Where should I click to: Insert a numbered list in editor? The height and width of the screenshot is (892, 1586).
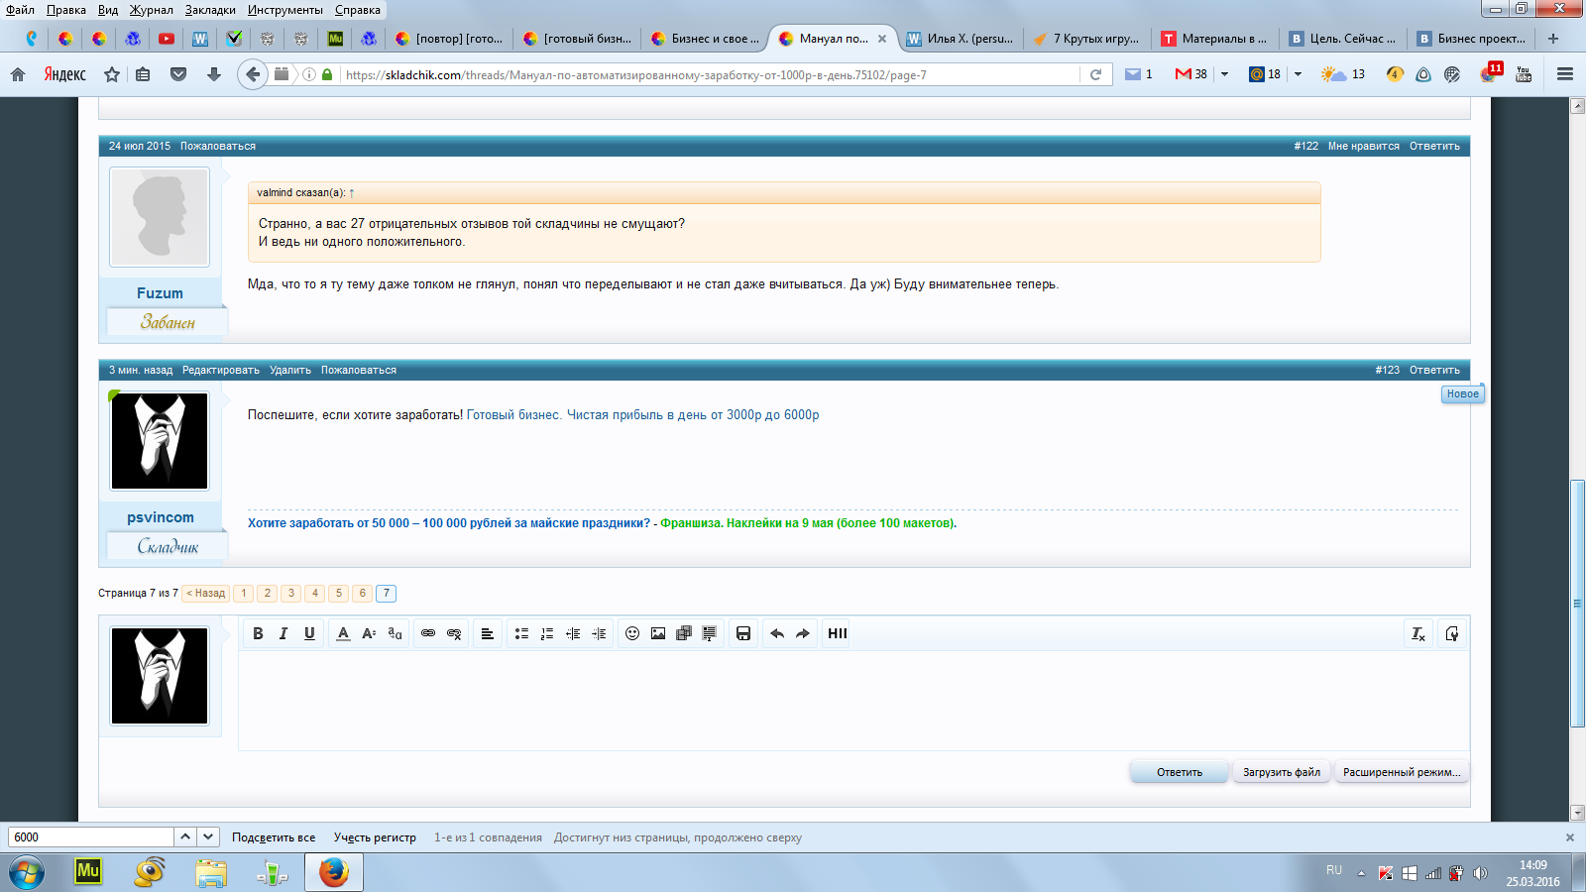click(x=547, y=633)
